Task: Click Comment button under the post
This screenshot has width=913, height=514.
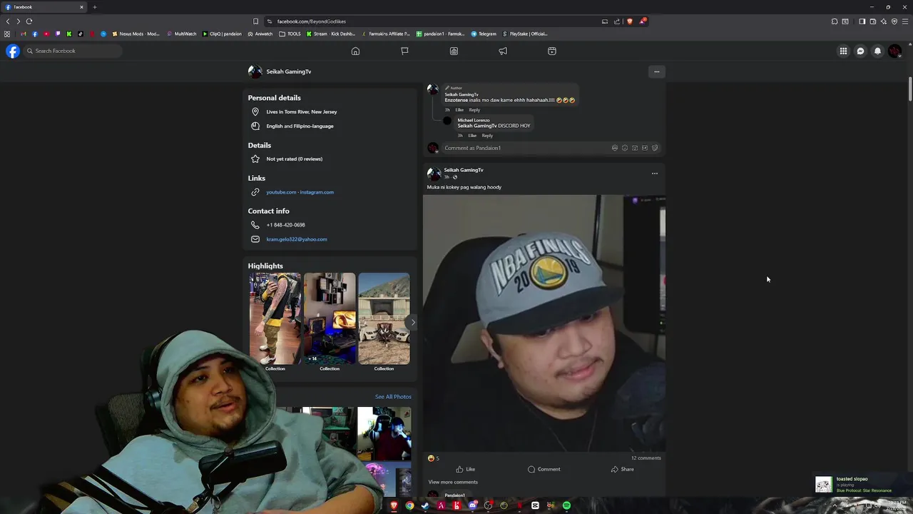Action: [544, 469]
